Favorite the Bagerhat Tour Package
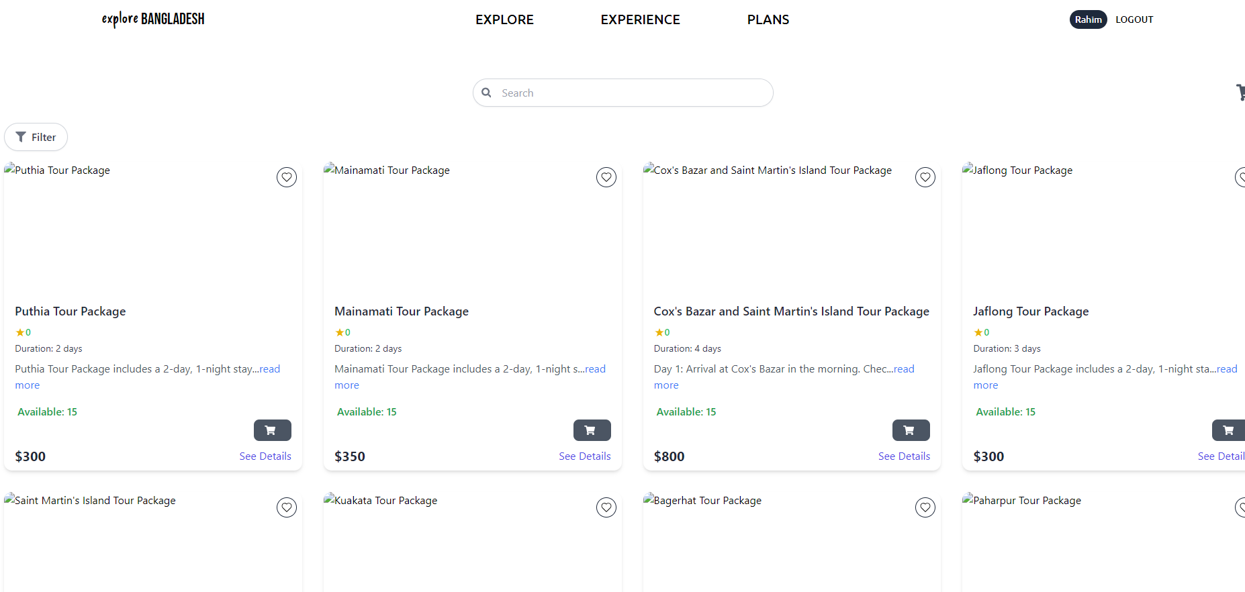Screen dimensions: 1245x592 tap(925, 507)
